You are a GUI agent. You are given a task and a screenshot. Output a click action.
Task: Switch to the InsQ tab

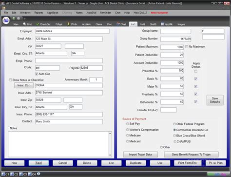[x=143, y=24]
